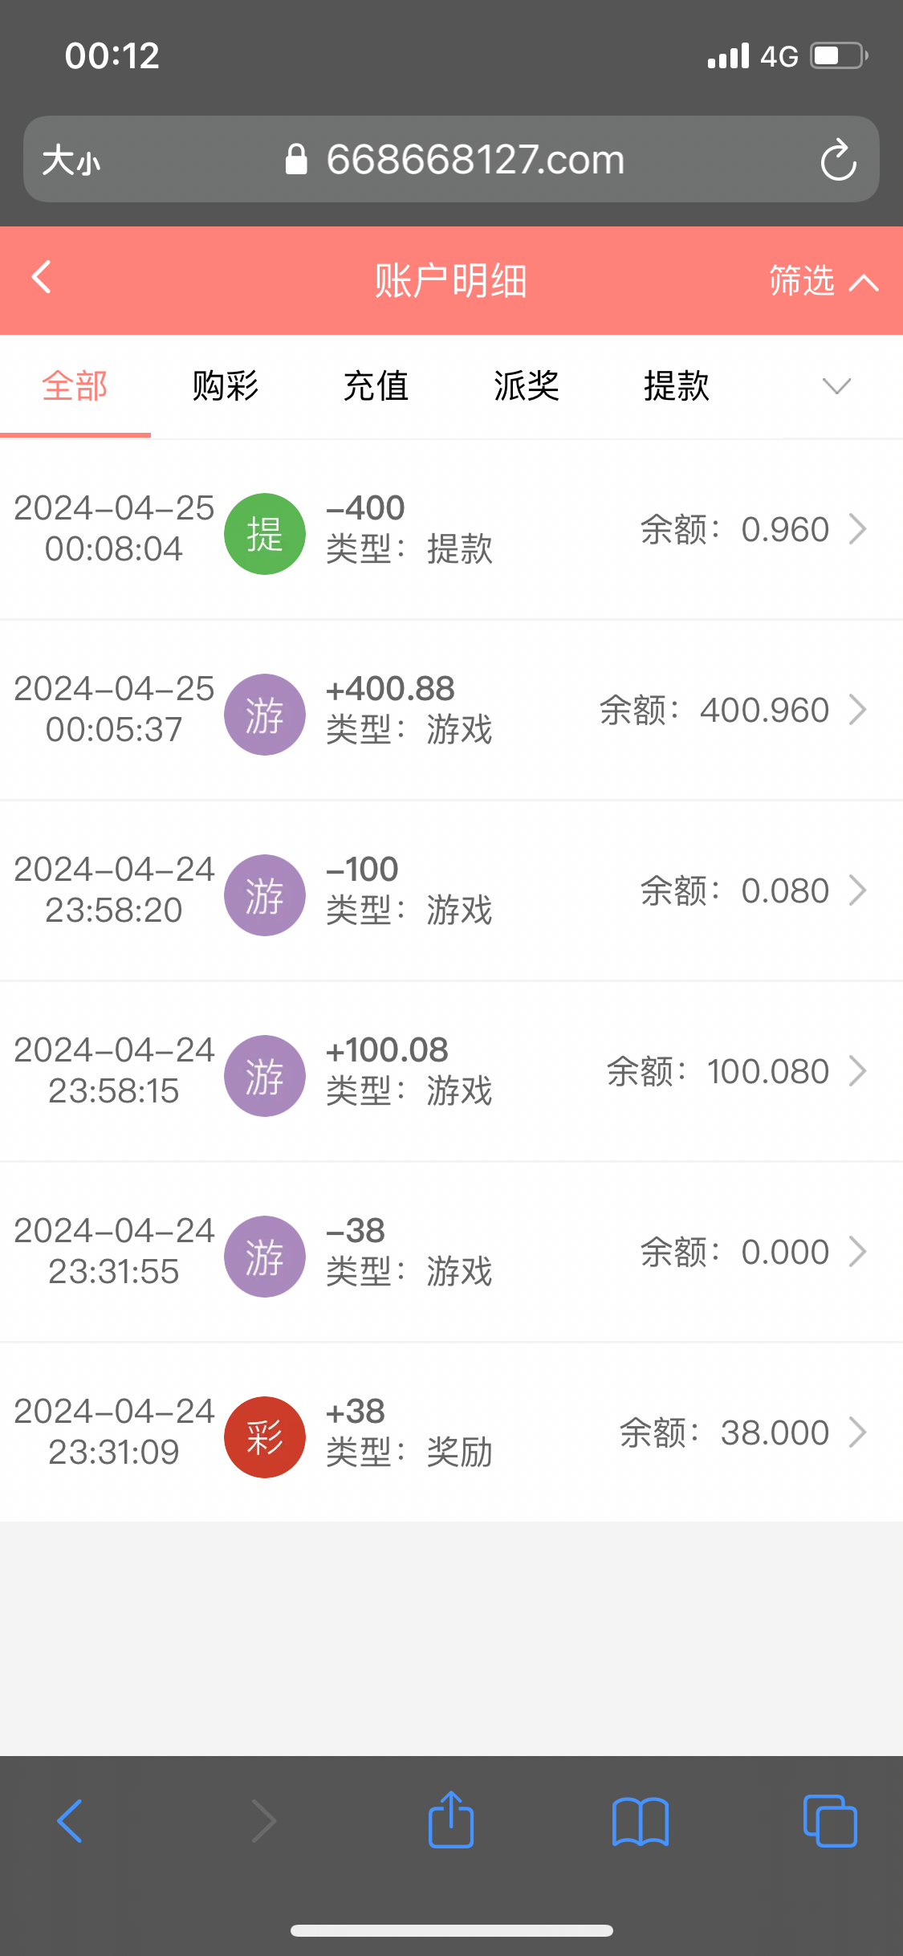The width and height of the screenshot is (903, 1956).
Task: Tap the red 彩 reward icon
Action: tap(265, 1437)
